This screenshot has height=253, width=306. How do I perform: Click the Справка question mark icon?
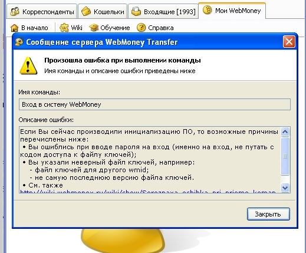[x=141, y=28]
